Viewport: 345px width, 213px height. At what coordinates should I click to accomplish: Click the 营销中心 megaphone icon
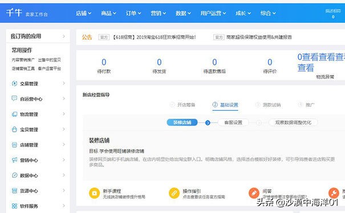tap(14, 160)
